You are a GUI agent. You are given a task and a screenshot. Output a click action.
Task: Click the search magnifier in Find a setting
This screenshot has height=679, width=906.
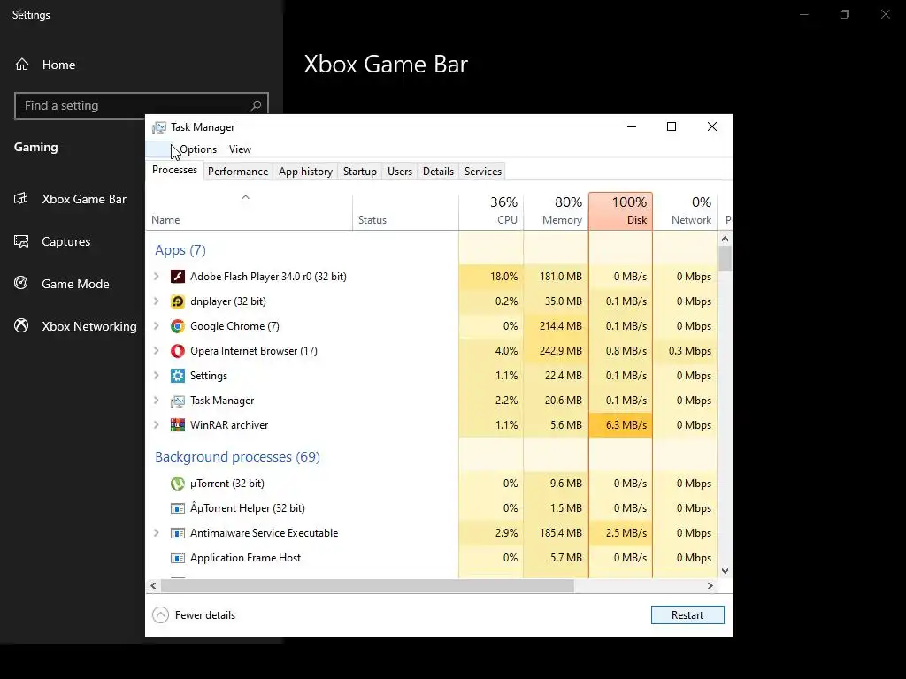(256, 106)
